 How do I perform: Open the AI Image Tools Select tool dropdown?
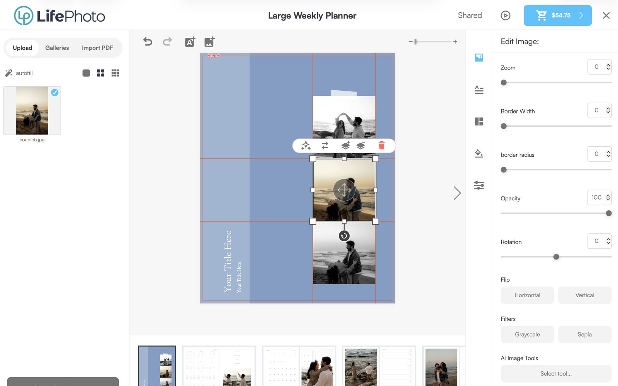pyautogui.click(x=556, y=374)
